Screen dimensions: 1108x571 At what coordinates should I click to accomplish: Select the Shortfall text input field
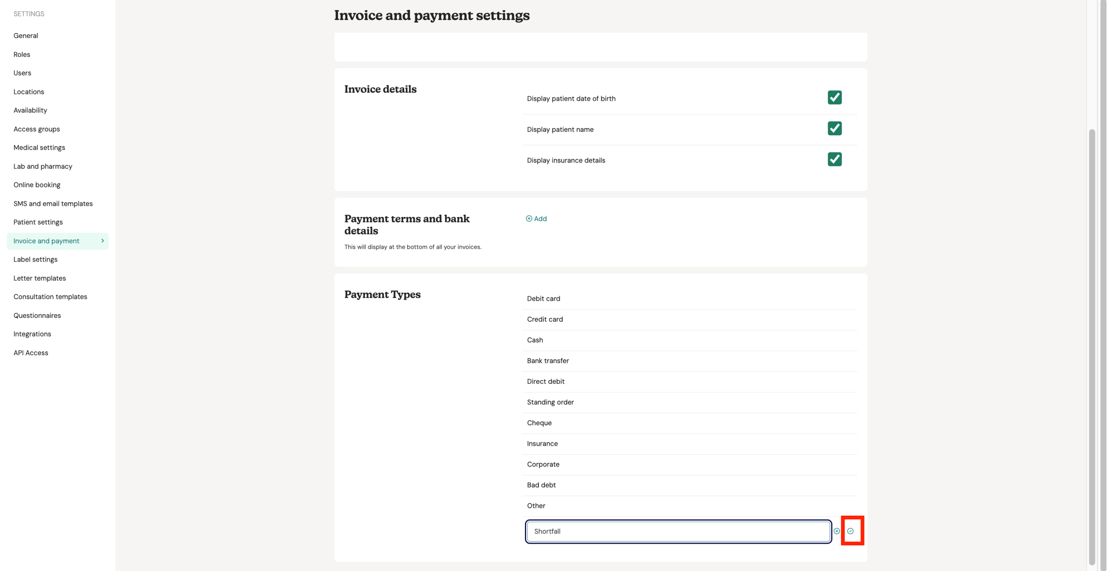pos(678,531)
